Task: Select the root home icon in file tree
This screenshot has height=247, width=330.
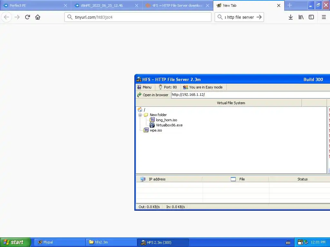Action: pos(140,110)
